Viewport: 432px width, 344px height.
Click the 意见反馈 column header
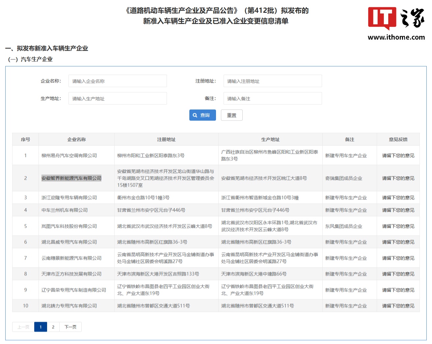(x=398, y=140)
